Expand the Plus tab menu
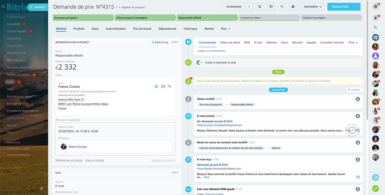This screenshot has height=195, width=385. (x=225, y=29)
